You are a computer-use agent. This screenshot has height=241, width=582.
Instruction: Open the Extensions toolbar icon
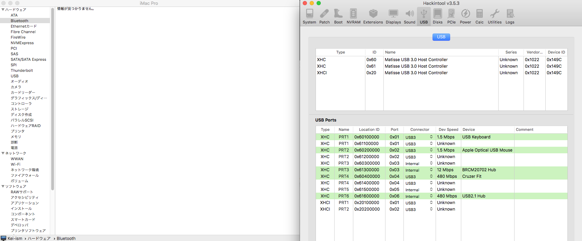tap(373, 17)
